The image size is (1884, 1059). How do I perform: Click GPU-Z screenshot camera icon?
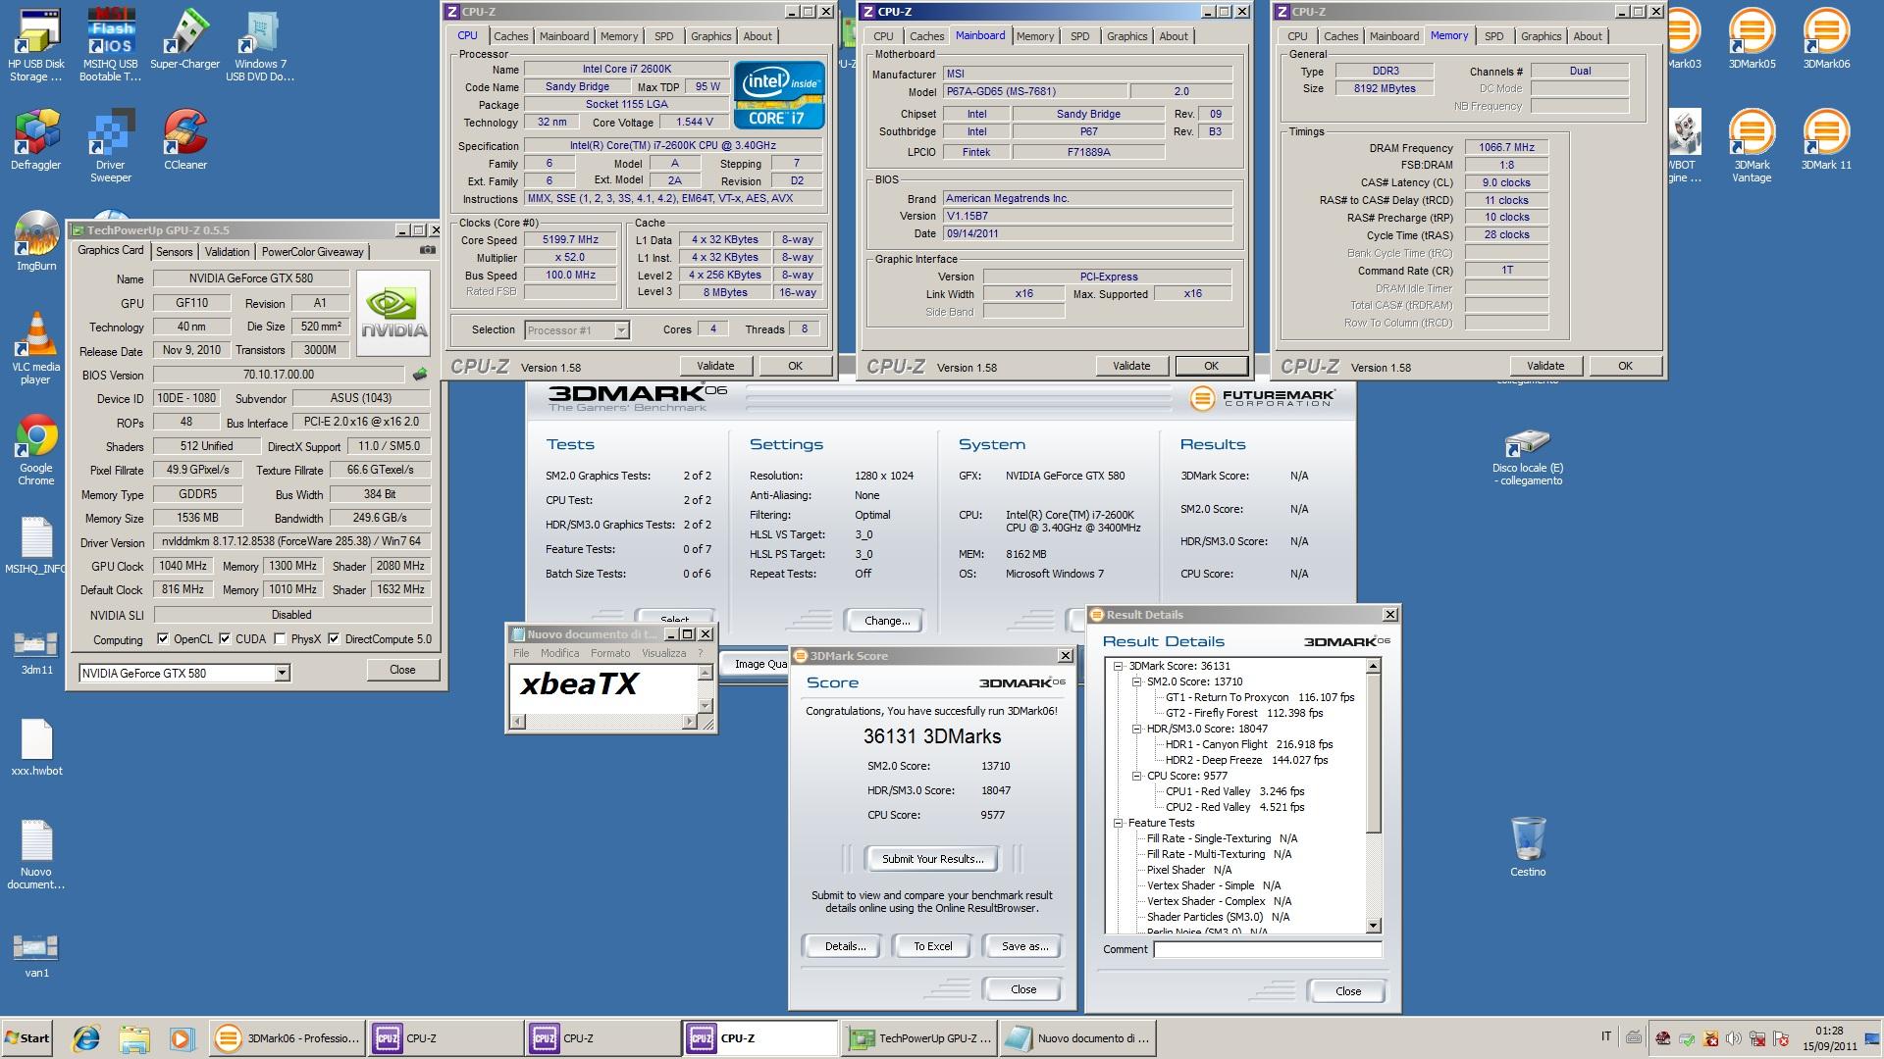[428, 250]
